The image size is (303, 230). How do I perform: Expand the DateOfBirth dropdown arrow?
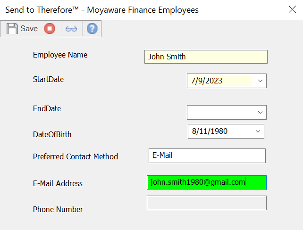coord(258,131)
